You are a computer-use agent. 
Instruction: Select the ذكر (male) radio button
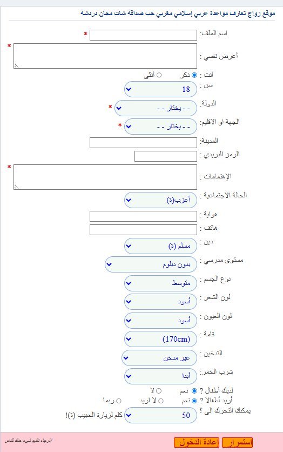click(x=194, y=75)
